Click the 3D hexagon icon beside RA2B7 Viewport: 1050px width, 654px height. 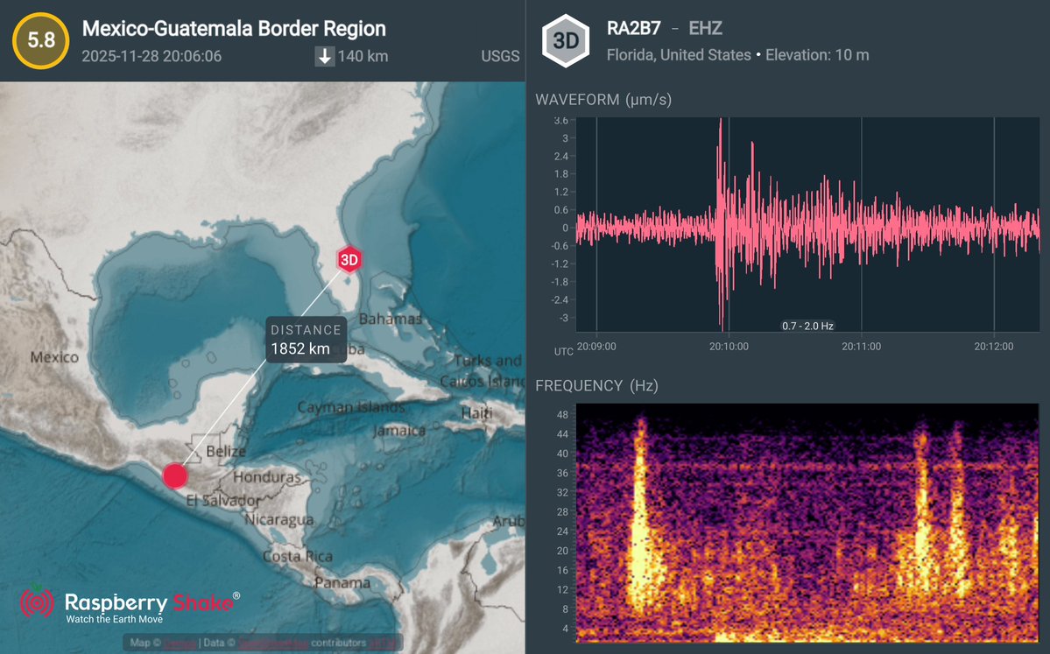[565, 39]
